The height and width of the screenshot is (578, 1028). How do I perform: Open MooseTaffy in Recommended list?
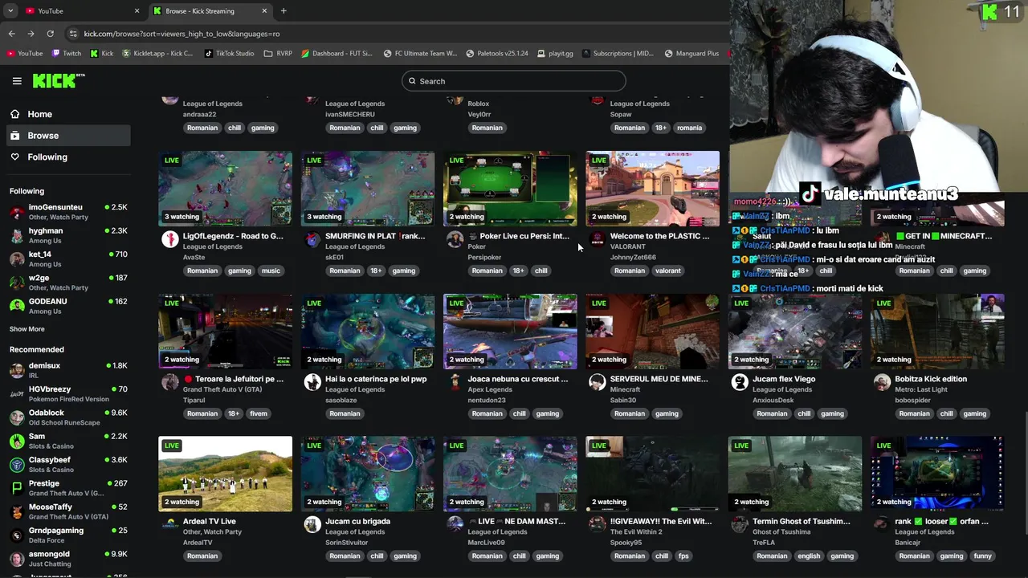pos(67,511)
